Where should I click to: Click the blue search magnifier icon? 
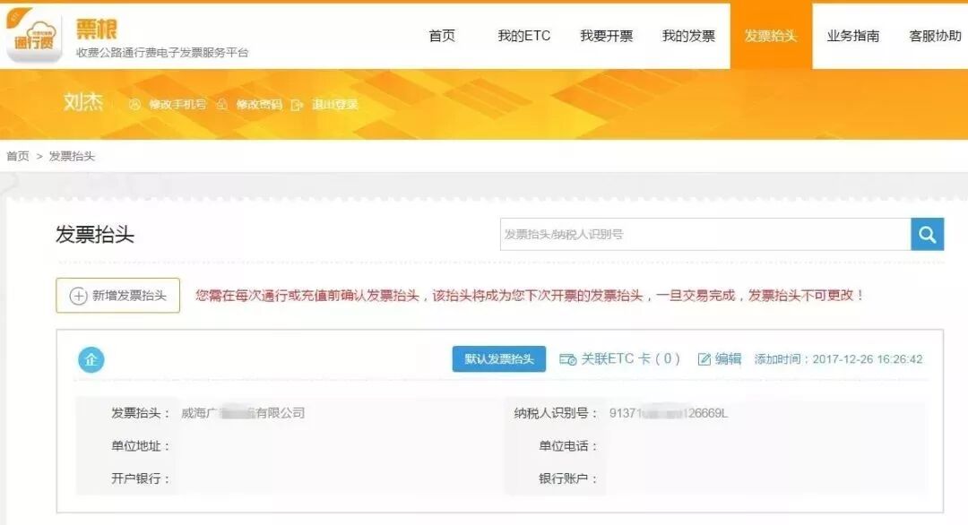(x=926, y=234)
